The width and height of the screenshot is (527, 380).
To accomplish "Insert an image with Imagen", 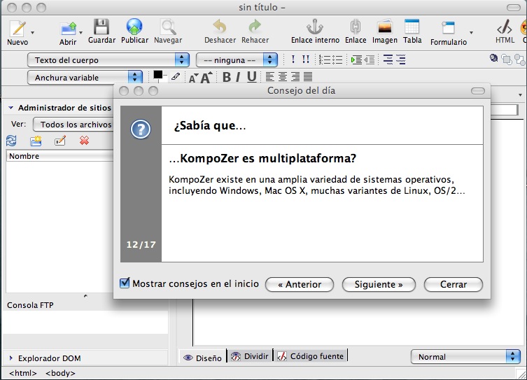I will 384,31.
